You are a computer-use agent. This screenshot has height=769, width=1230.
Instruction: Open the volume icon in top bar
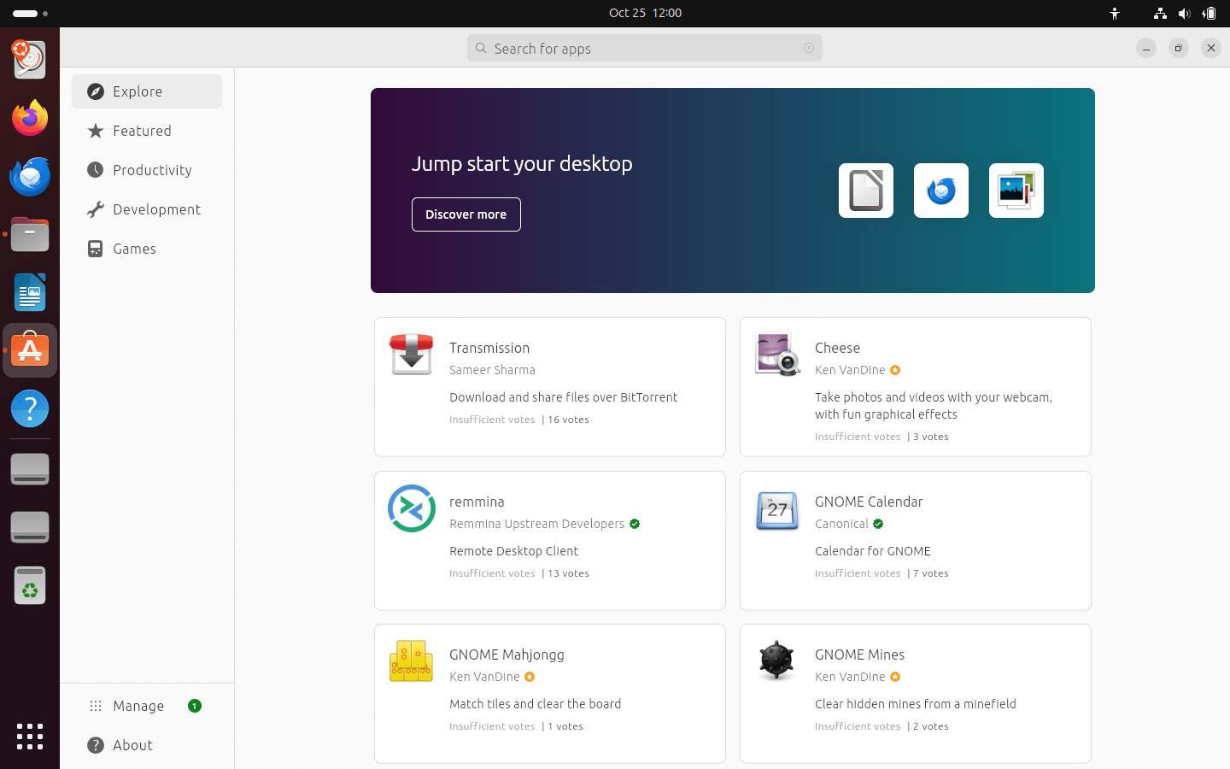[x=1185, y=13]
